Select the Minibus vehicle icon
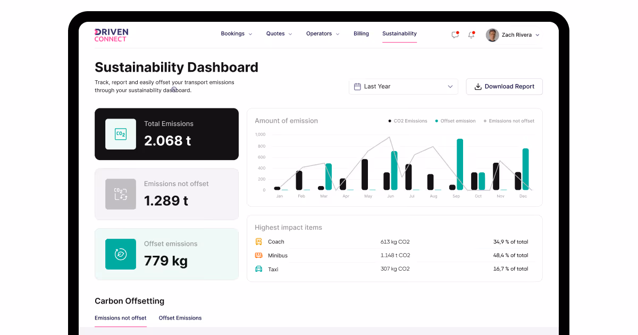Screen dimensions: 638x335 pos(259,255)
